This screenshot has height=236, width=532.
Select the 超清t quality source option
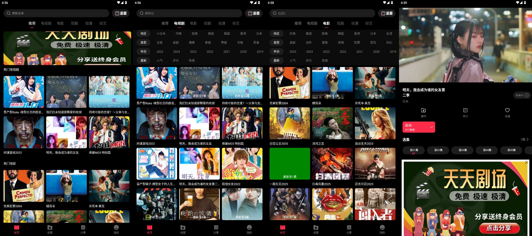pos(419,127)
